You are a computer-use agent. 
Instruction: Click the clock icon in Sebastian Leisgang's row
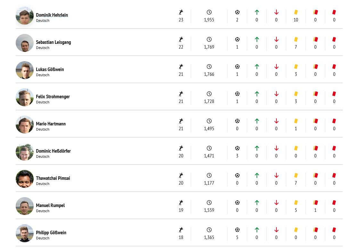point(209,39)
